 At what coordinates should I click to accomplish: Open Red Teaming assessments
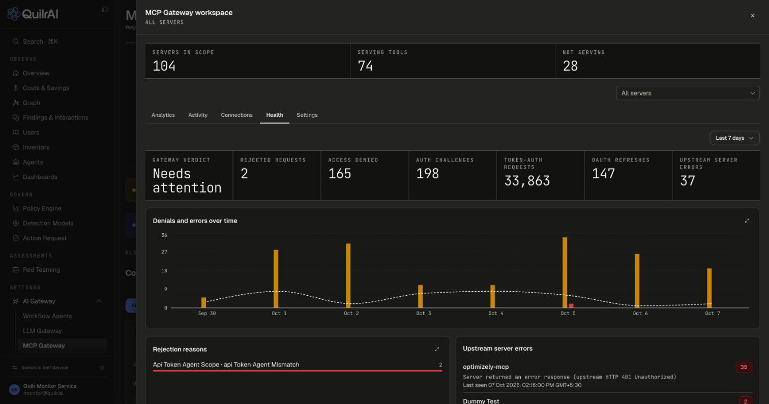[x=41, y=270]
